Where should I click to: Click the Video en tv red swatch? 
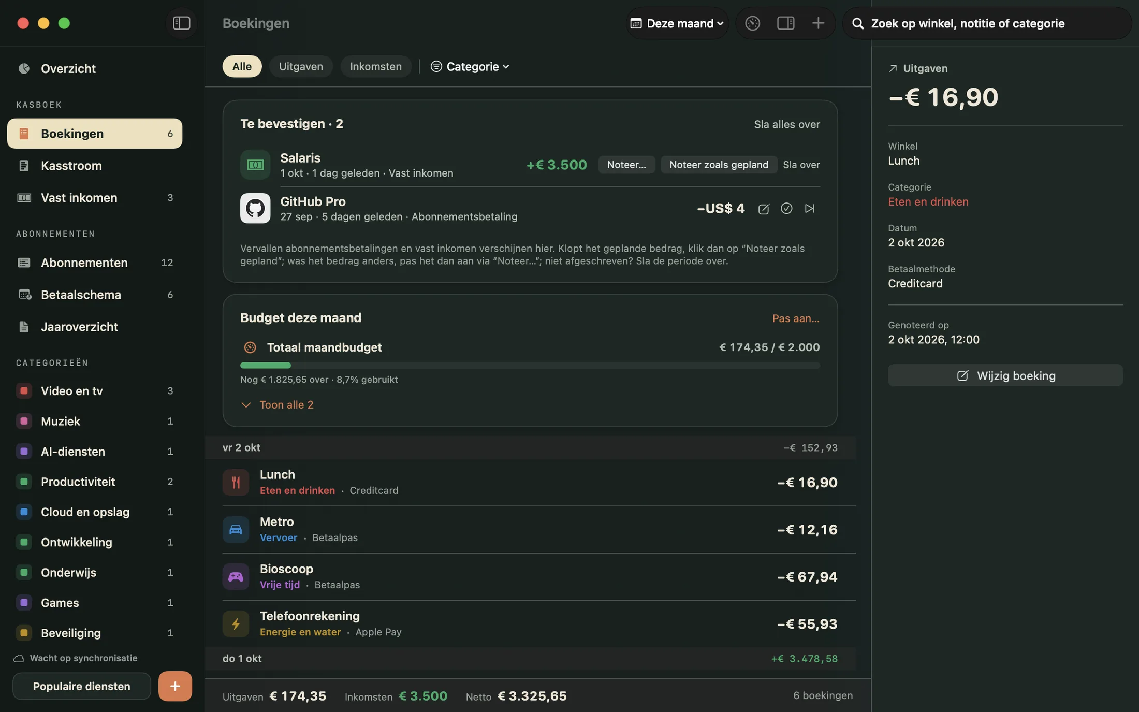click(x=24, y=391)
